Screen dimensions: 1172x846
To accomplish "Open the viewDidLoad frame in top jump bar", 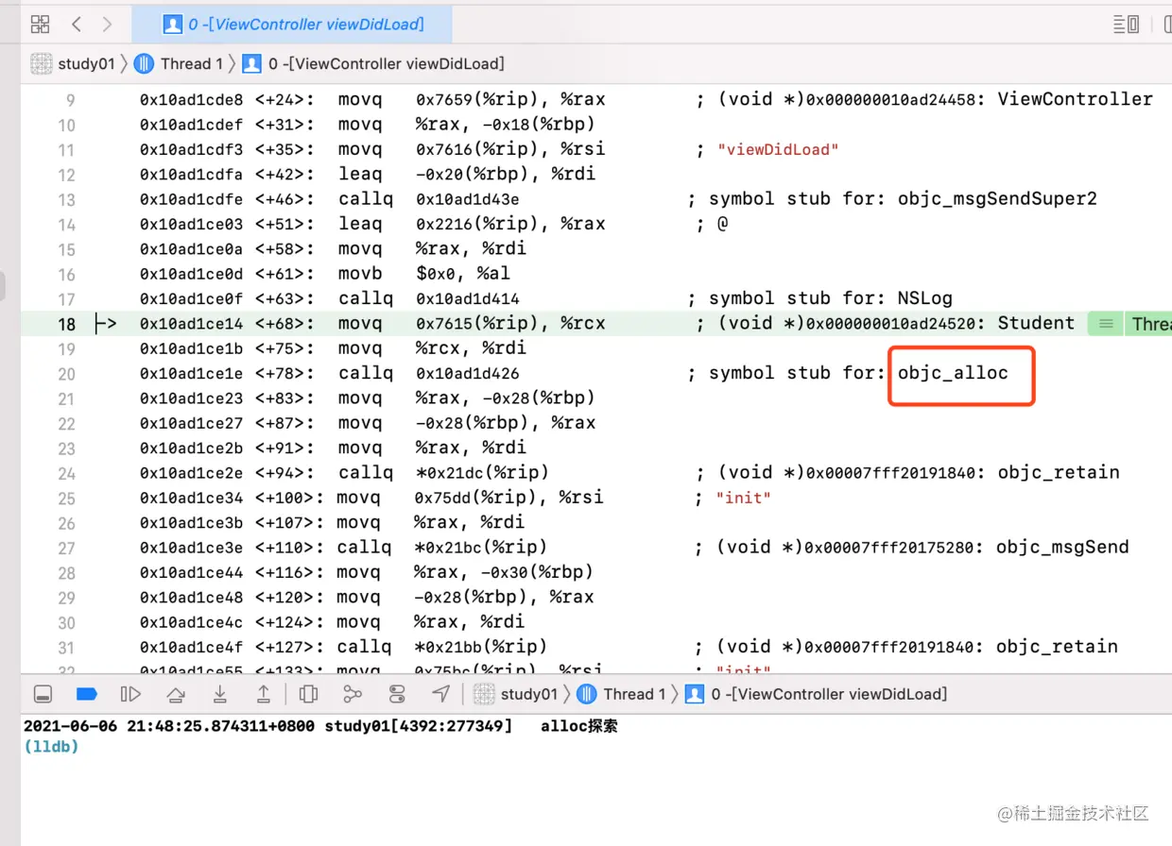I will point(373,64).
